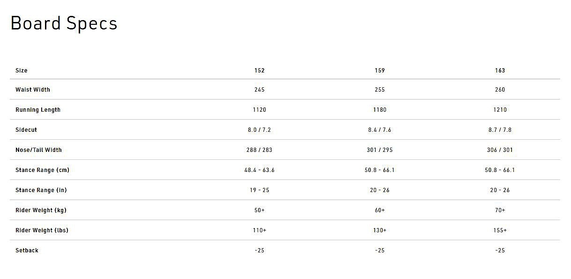Click the running length value 1210
571x279 pixels.
tap(500, 110)
